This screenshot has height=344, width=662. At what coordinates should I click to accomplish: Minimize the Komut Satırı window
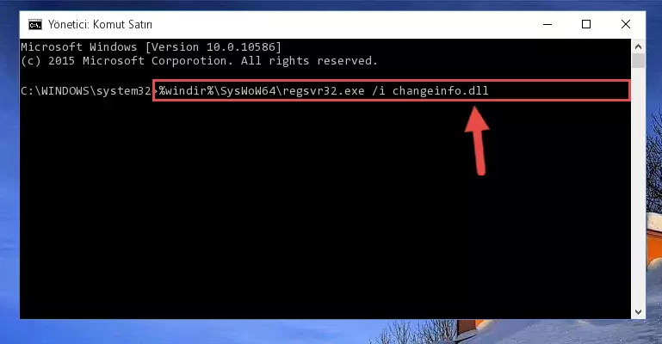[x=548, y=24]
